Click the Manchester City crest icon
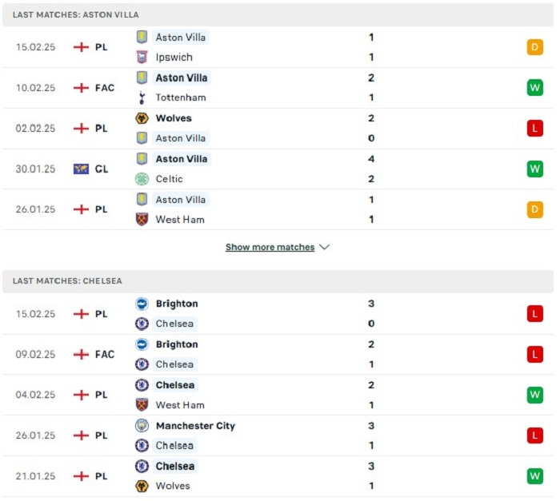The width and height of the screenshot is (560, 501). click(142, 425)
